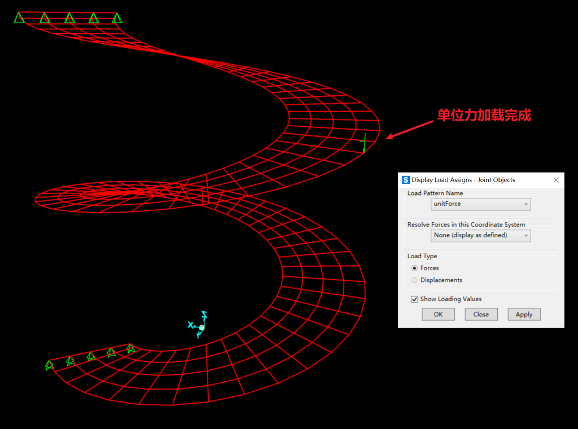Click the Close button next to OK
The height and width of the screenshot is (429, 578).
pyautogui.click(x=481, y=315)
